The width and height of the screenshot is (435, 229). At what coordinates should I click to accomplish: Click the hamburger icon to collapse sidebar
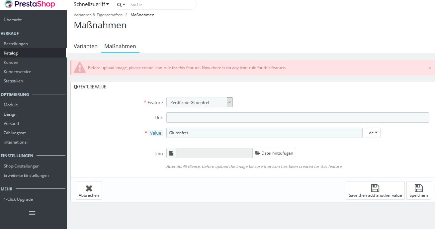coord(32,213)
